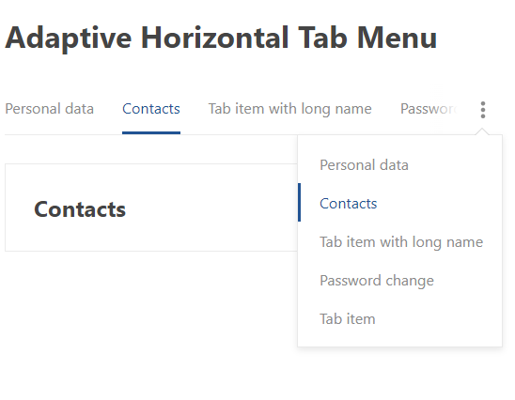515x400 pixels.
Task: Click blank page area below the Contacts panel
Action: pos(148,312)
